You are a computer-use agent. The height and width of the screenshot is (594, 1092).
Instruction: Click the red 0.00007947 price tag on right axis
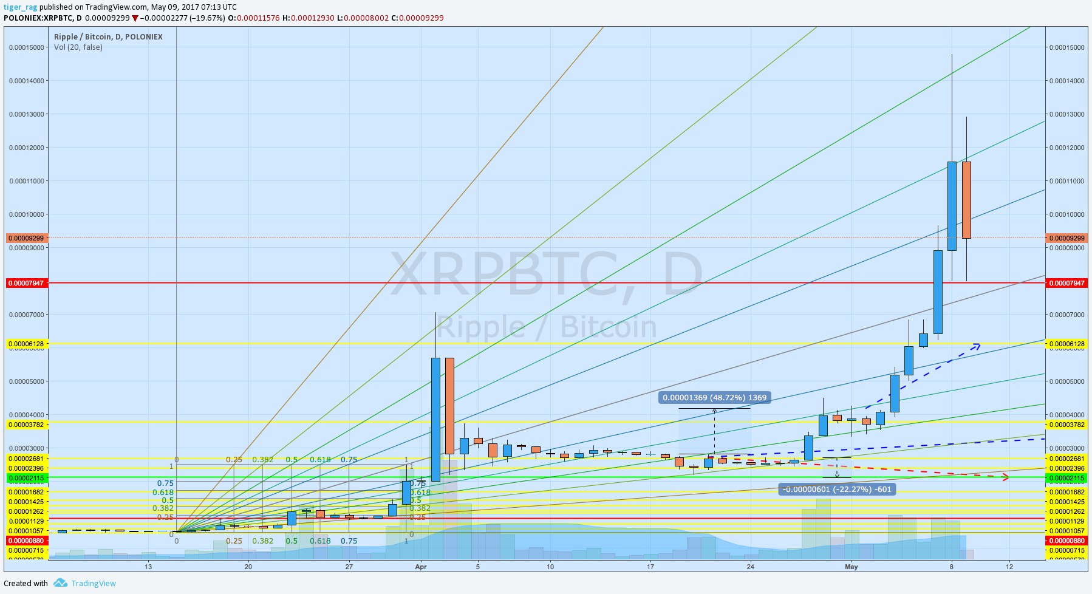[x=1067, y=283]
